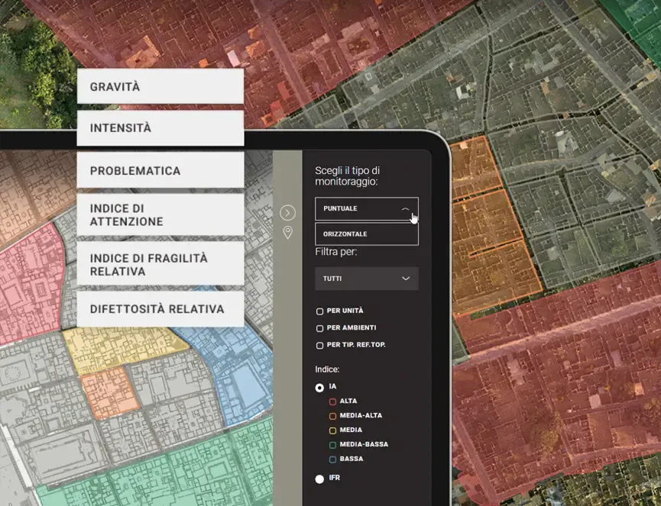Click the 'Indice:' heading
Image resolution: width=661 pixels, height=506 pixels.
coord(327,369)
